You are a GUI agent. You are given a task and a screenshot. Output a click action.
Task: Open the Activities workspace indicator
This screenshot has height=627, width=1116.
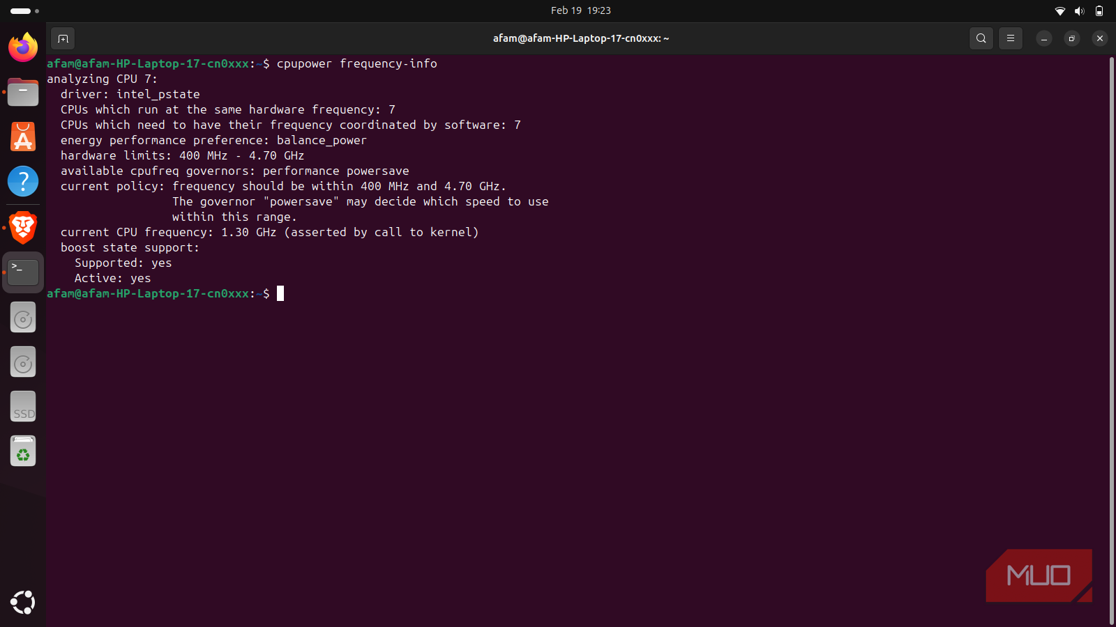click(24, 10)
